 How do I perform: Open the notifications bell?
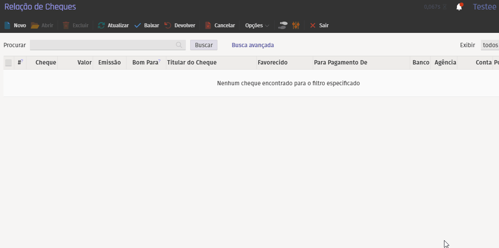coord(459,7)
